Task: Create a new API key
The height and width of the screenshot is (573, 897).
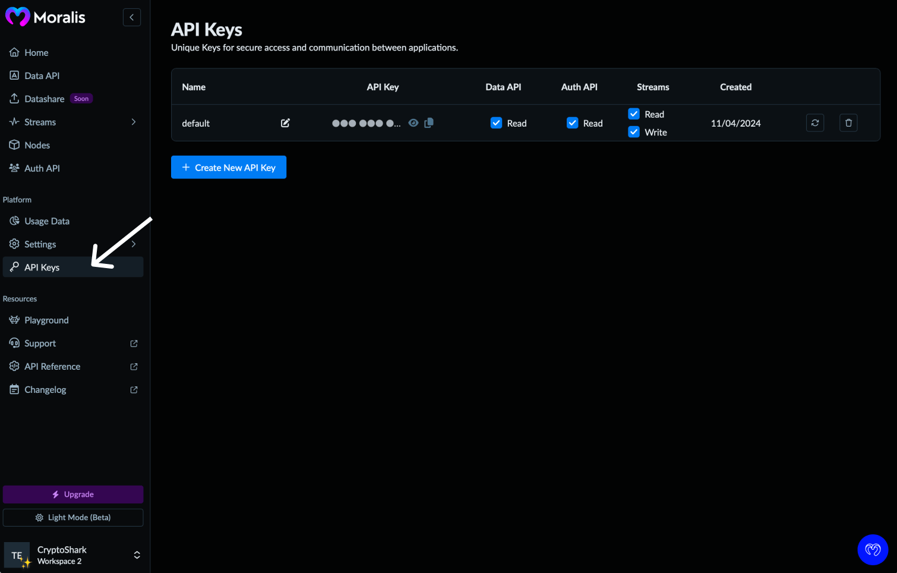Action: [228, 167]
